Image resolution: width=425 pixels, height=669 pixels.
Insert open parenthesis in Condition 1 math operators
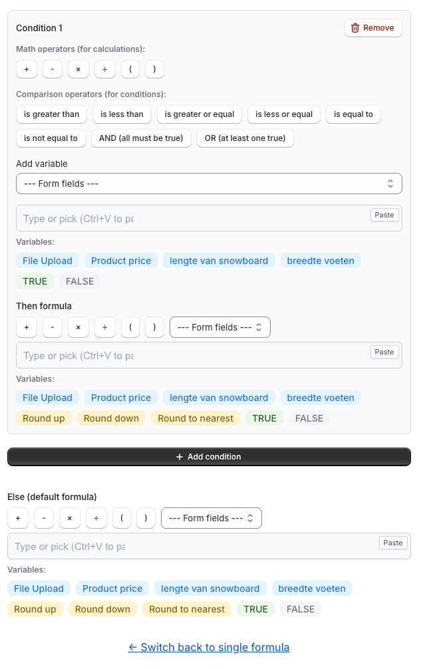point(130,69)
